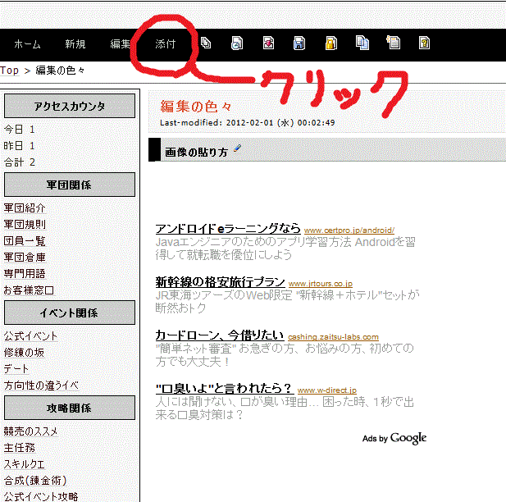The width and height of the screenshot is (506, 502).
Task: Select 新規 in the top navigation bar
Action: [x=75, y=43]
